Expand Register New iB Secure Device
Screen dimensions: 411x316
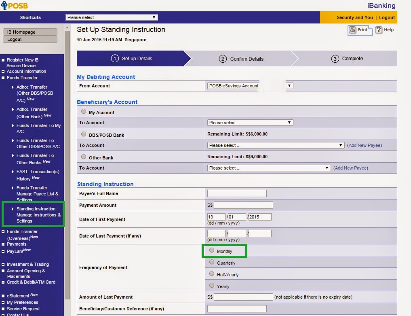(3, 60)
